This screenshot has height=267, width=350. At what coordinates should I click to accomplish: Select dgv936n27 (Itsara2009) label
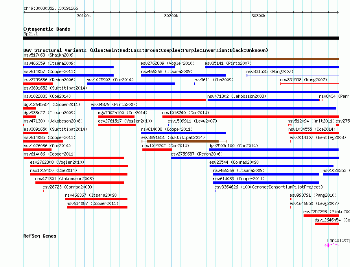pos(50,113)
